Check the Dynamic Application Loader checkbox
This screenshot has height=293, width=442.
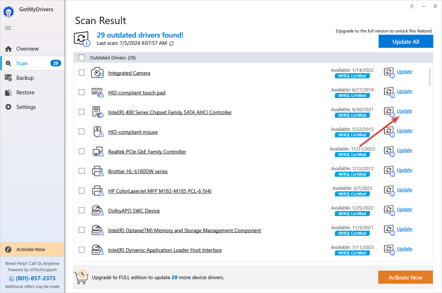pyautogui.click(x=82, y=250)
